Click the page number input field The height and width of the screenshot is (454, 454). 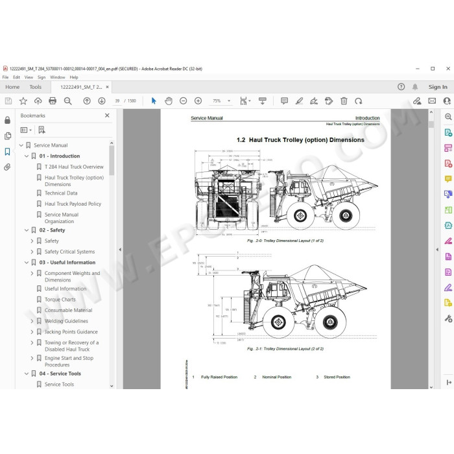(117, 101)
